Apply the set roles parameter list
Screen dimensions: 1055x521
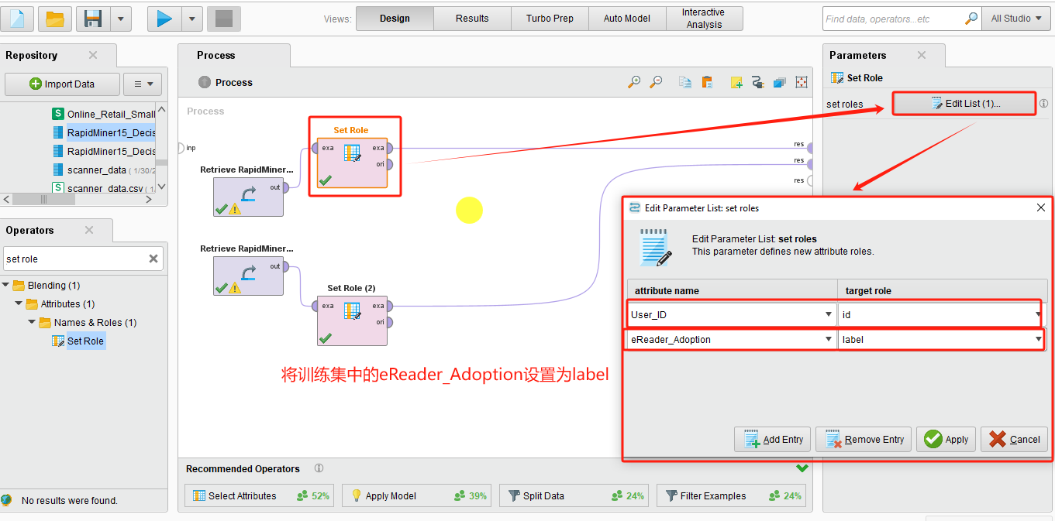tap(946, 439)
